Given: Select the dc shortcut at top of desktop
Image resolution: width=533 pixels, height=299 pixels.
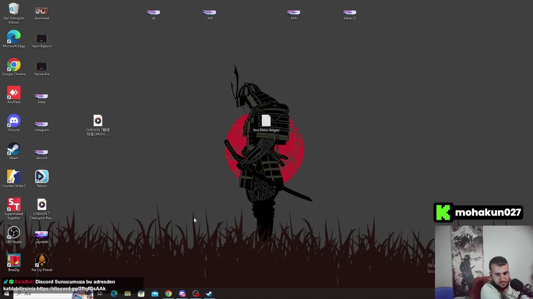Looking at the screenshot, I should 154,15.
